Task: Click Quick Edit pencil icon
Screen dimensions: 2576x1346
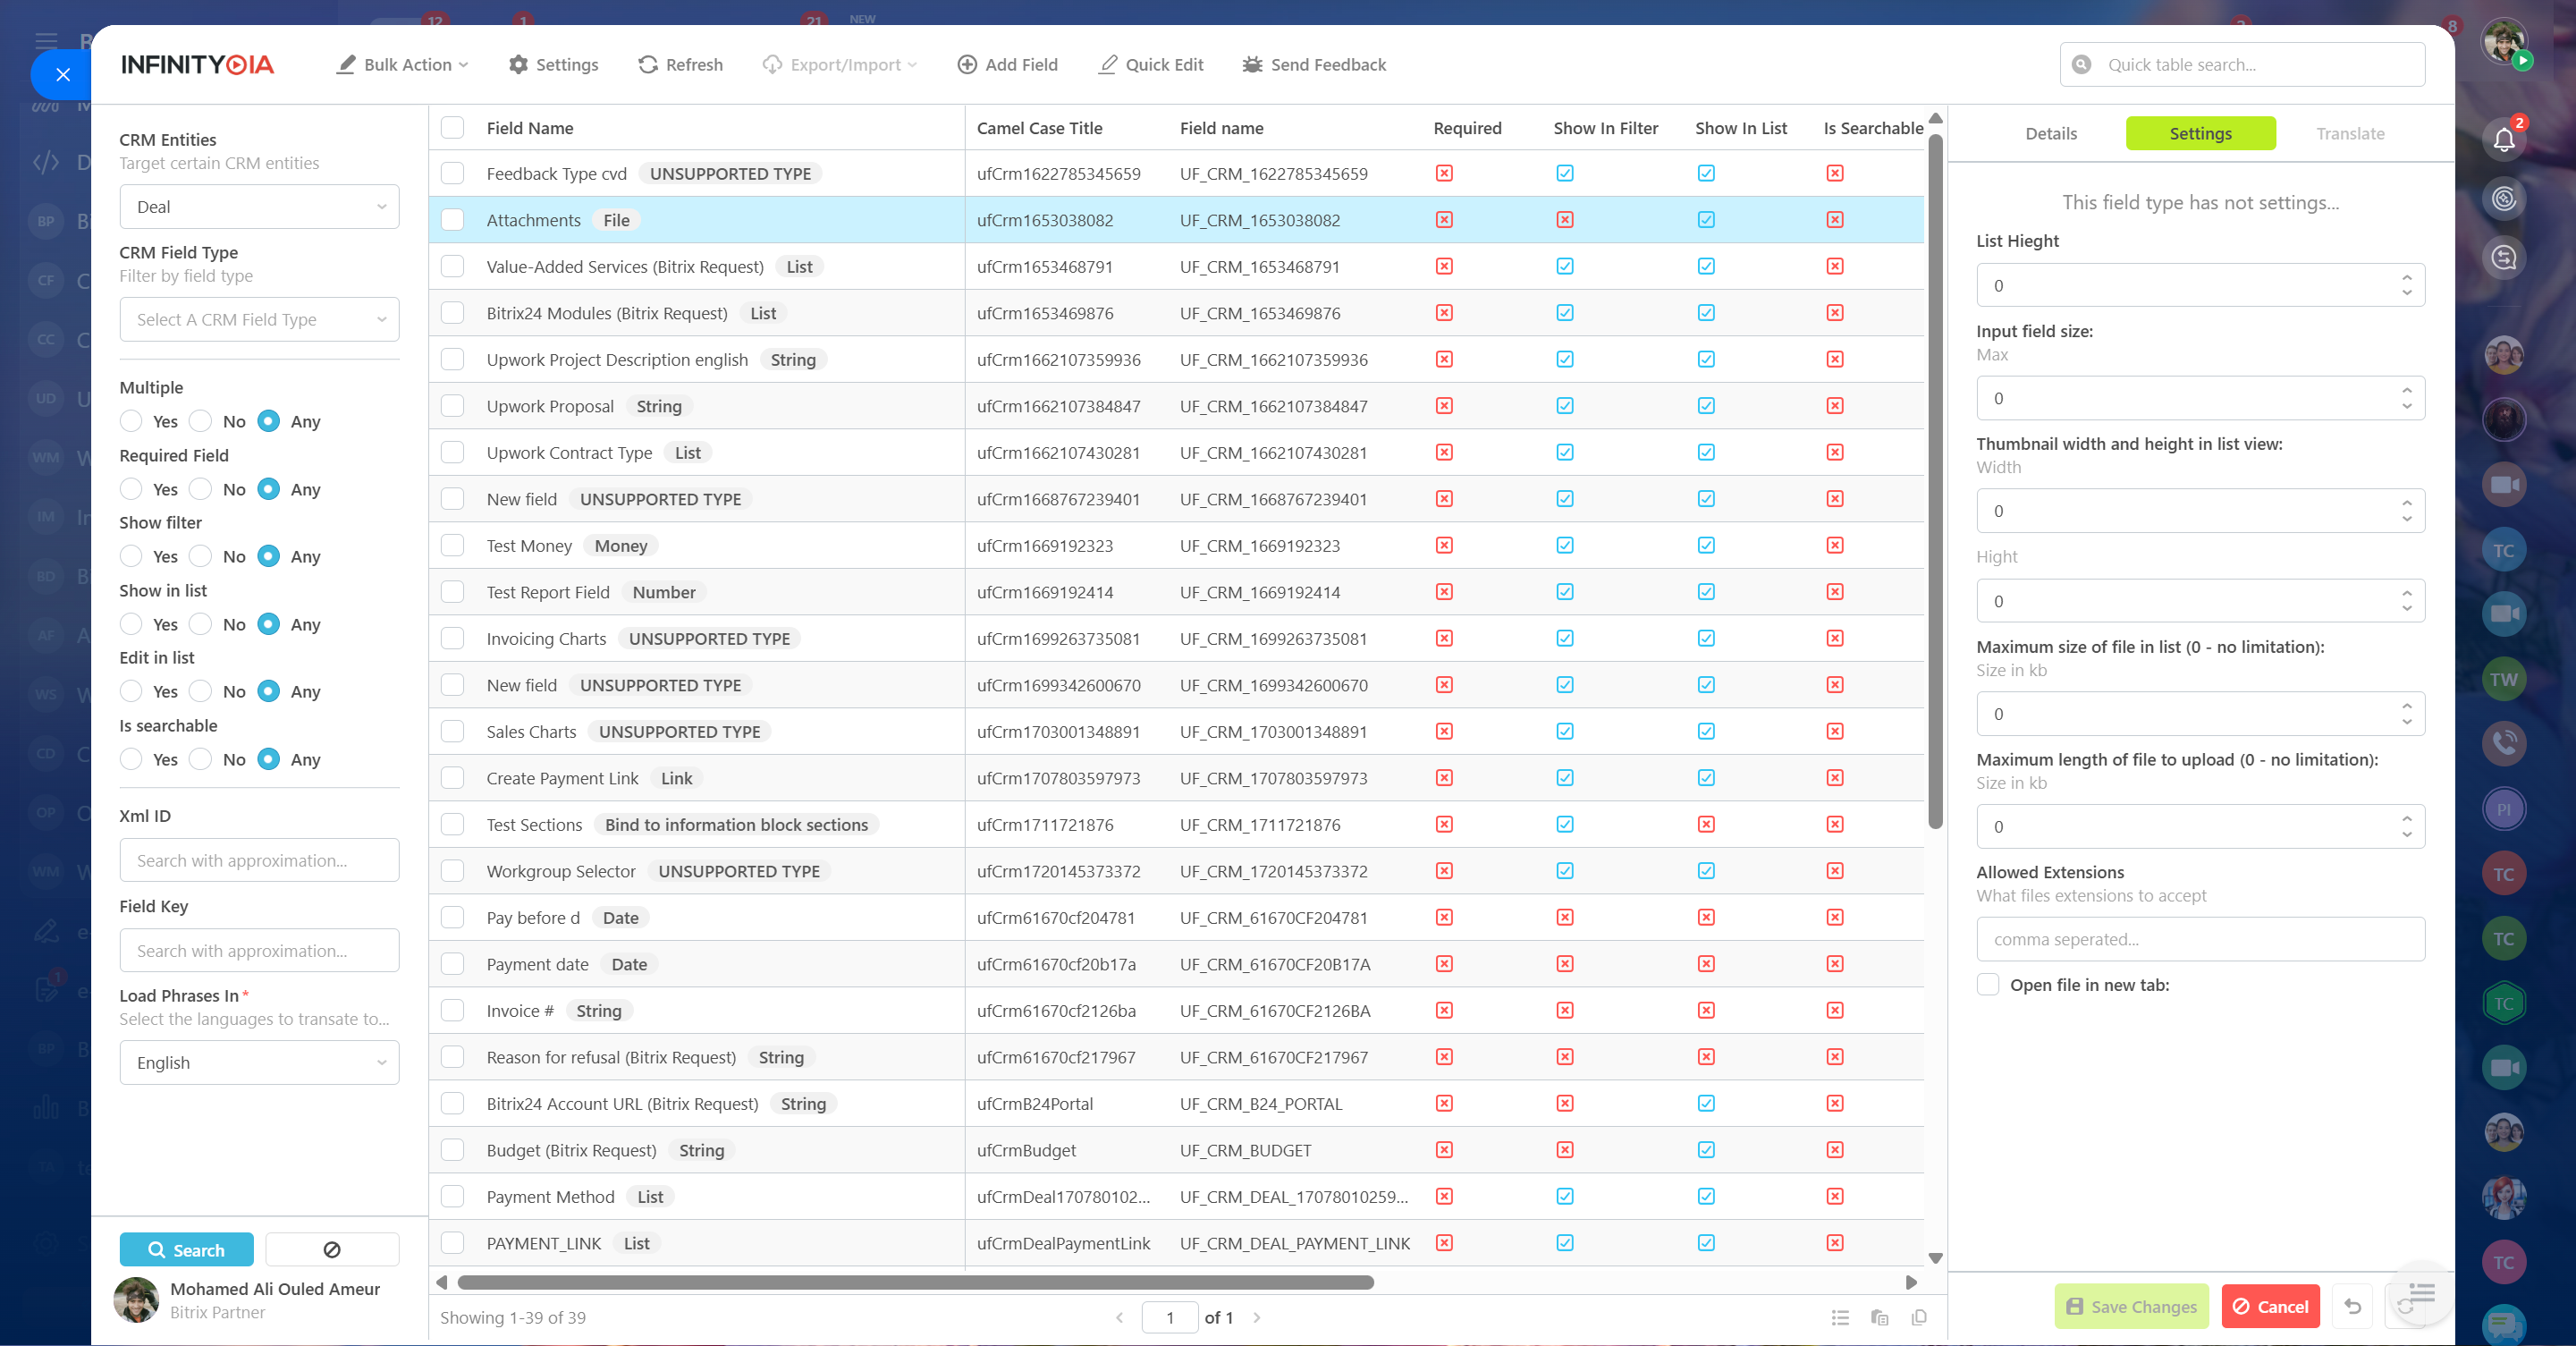Action: pyautogui.click(x=1108, y=64)
